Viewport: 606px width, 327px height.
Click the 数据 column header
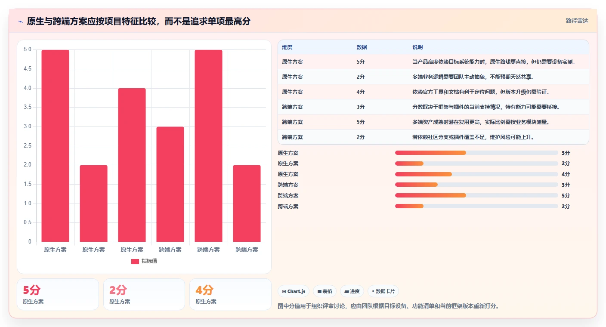362,47
